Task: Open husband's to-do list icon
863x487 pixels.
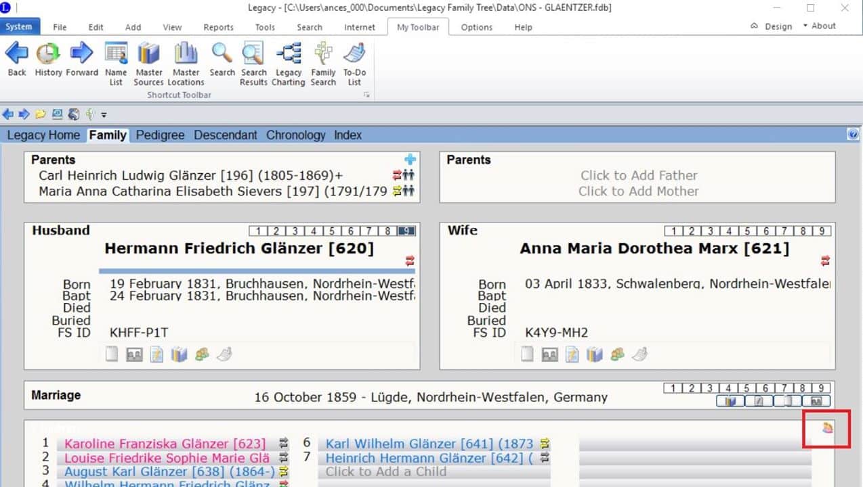Action: coord(224,354)
